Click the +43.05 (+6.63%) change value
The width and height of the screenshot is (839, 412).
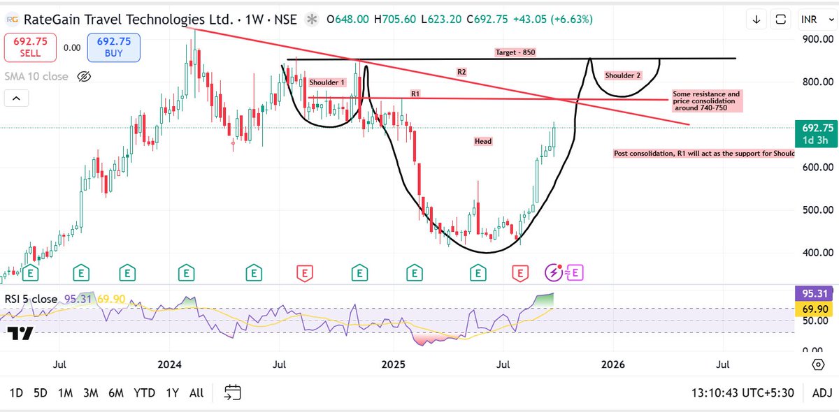(554, 20)
